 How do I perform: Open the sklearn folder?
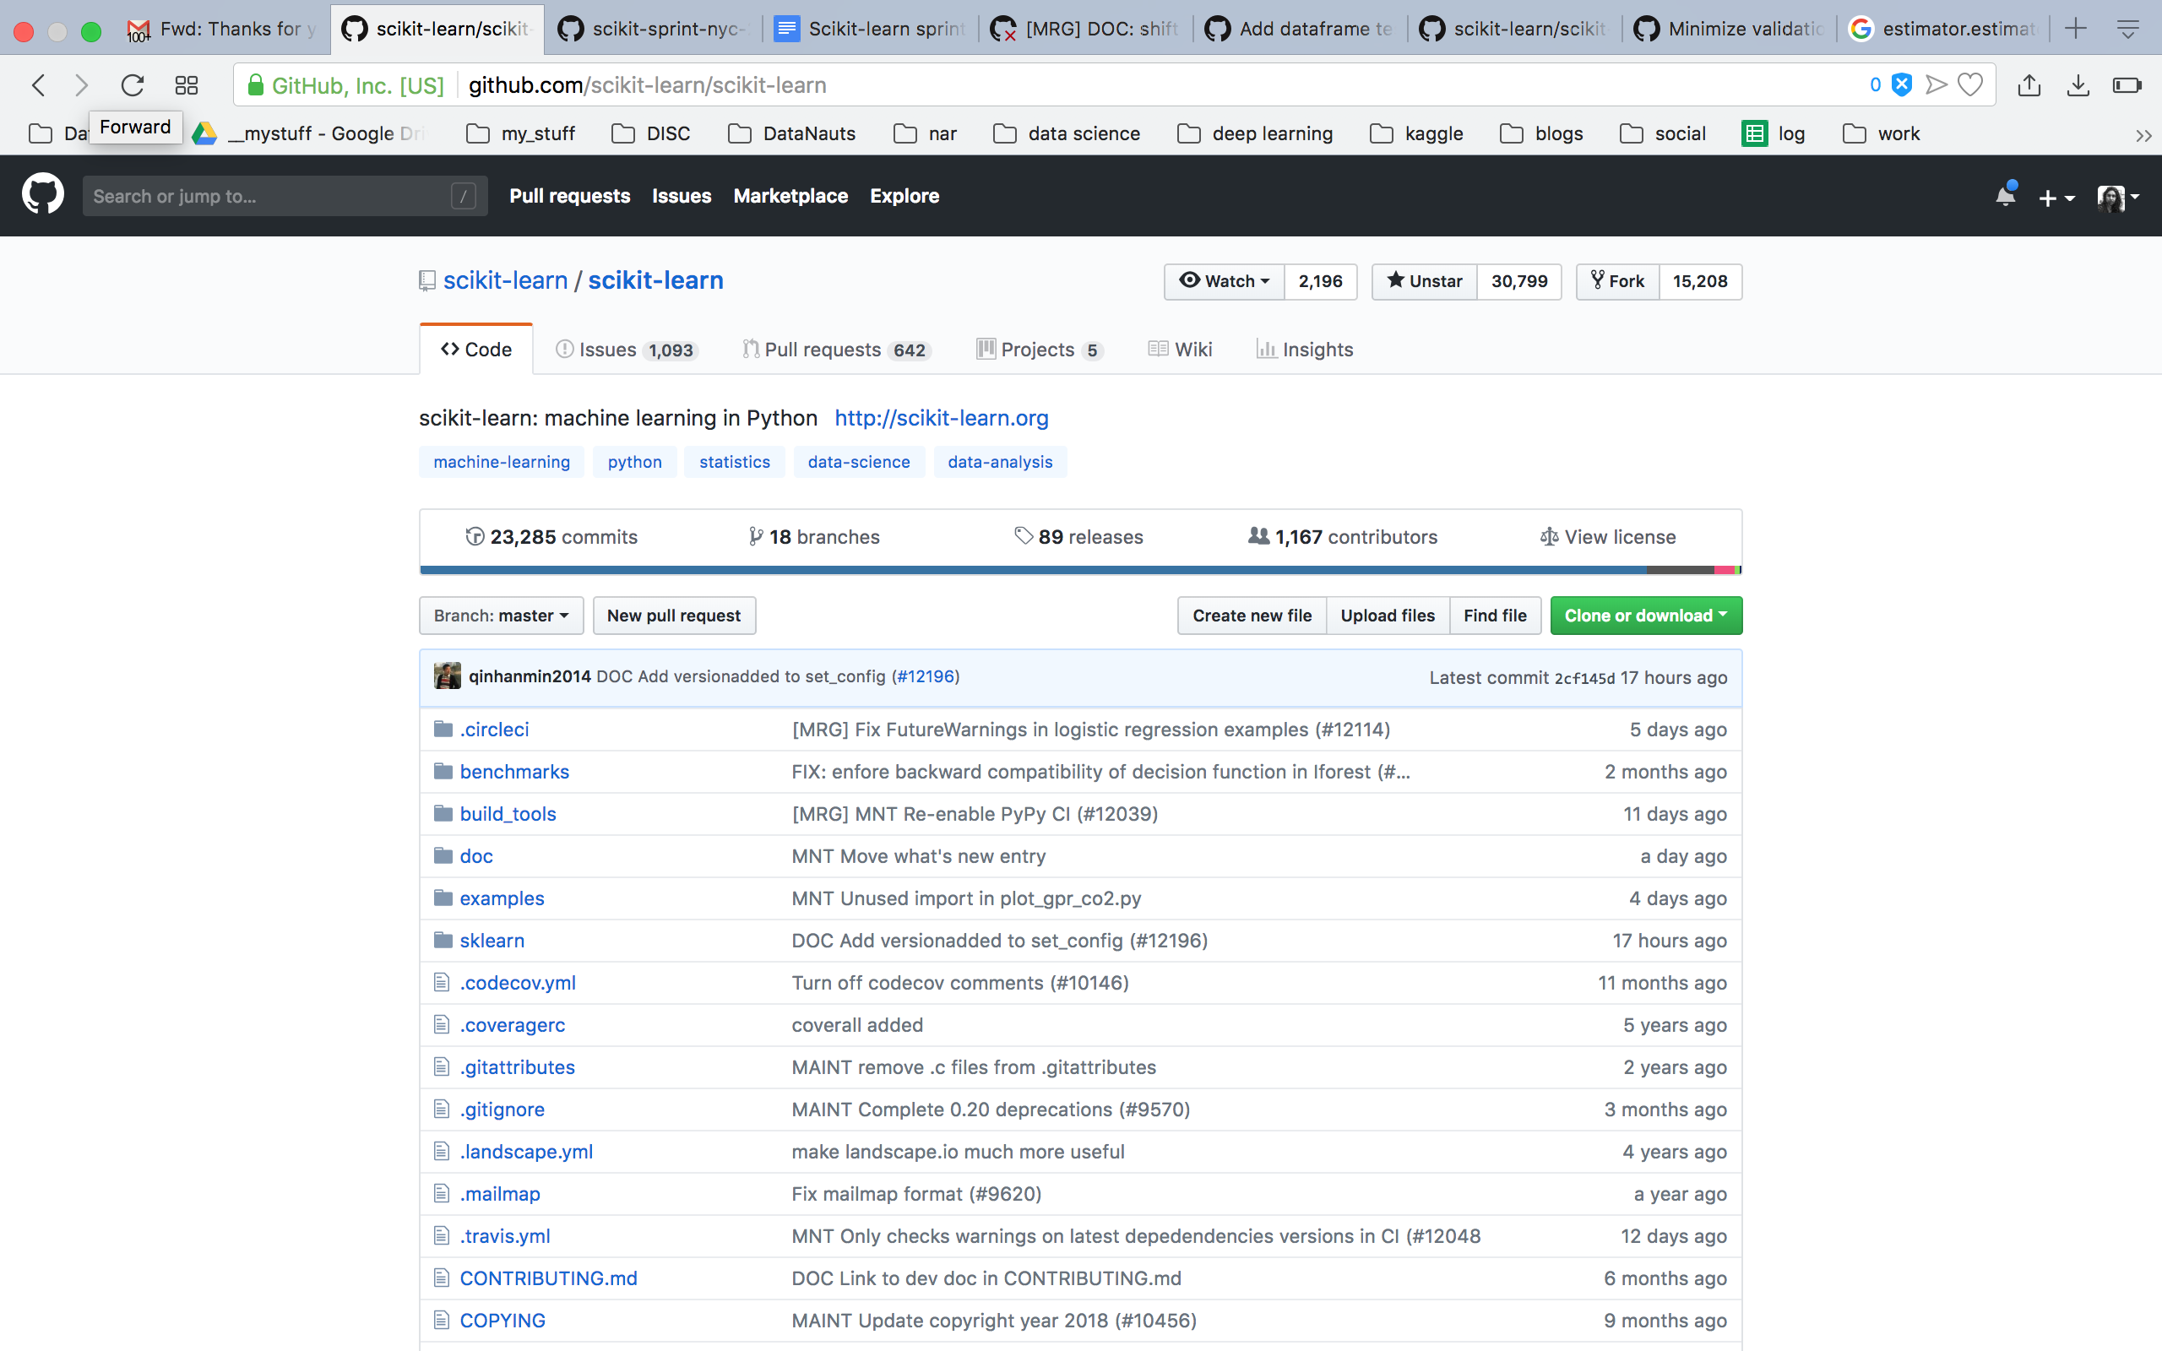pyautogui.click(x=492, y=941)
